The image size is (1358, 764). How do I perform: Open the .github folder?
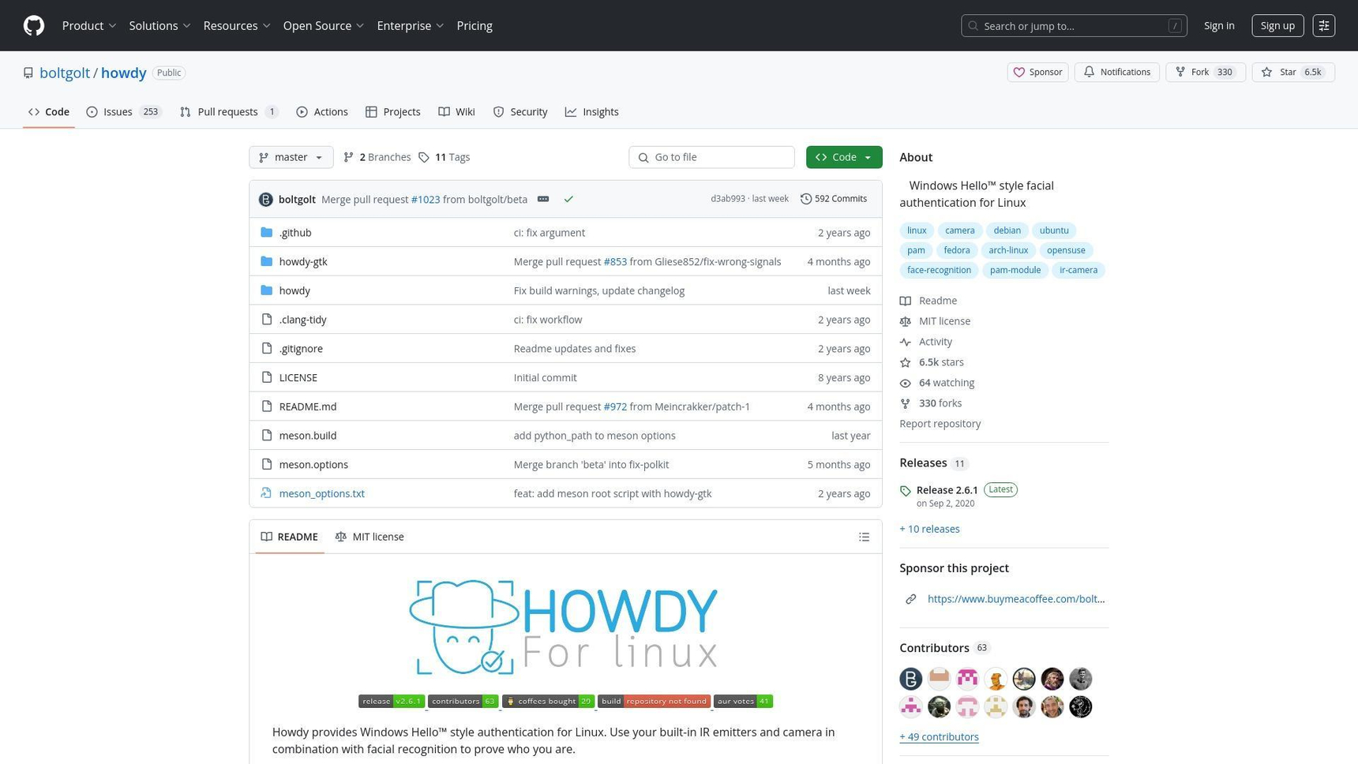point(295,233)
